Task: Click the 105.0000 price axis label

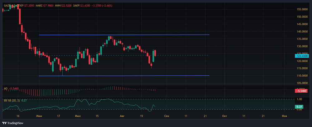Action: 302,83
